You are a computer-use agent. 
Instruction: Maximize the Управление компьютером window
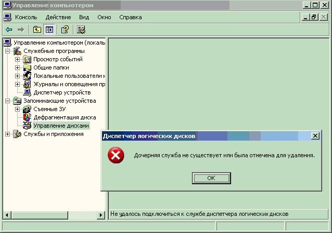315,5
